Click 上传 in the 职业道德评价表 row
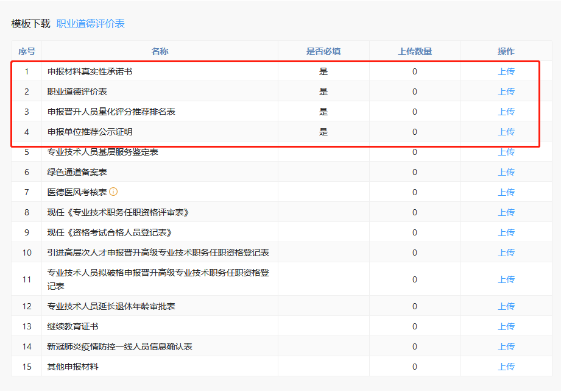Viewport: 561px width, 391px height. point(506,91)
